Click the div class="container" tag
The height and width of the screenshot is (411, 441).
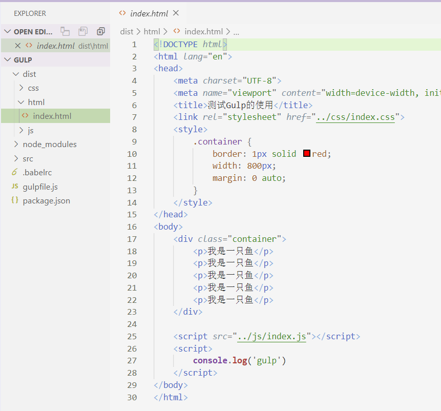click(230, 239)
